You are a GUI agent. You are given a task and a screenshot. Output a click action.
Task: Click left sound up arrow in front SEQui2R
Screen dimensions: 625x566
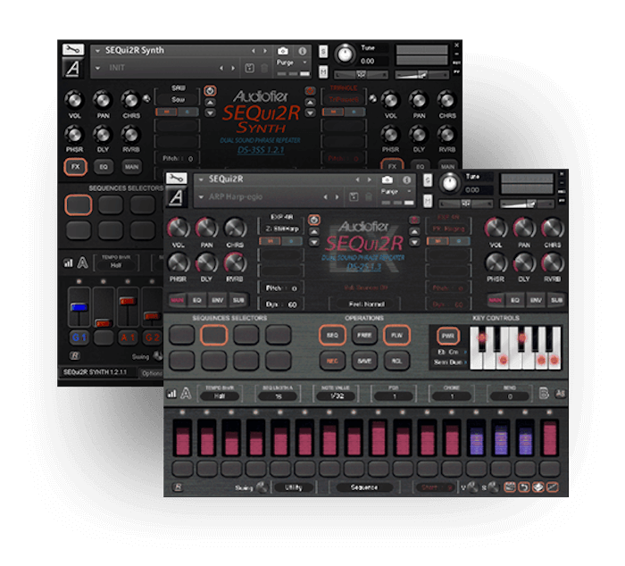coord(314,231)
